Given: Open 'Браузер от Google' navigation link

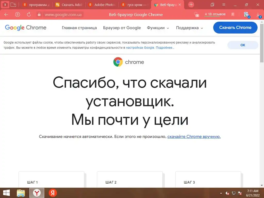Looking at the screenshot, I should [122, 28].
